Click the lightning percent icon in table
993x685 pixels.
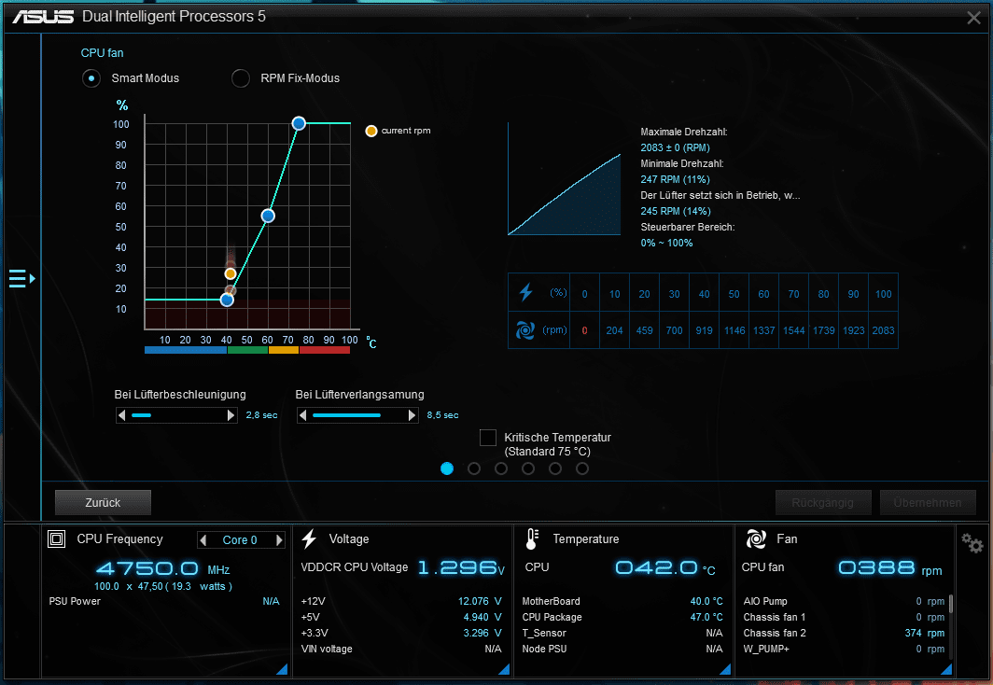[525, 292]
